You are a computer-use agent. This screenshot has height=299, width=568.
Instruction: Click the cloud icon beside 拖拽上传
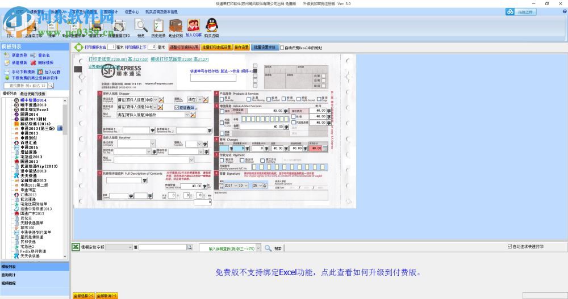point(510,12)
